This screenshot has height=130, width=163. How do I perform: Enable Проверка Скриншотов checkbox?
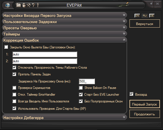point(14,88)
